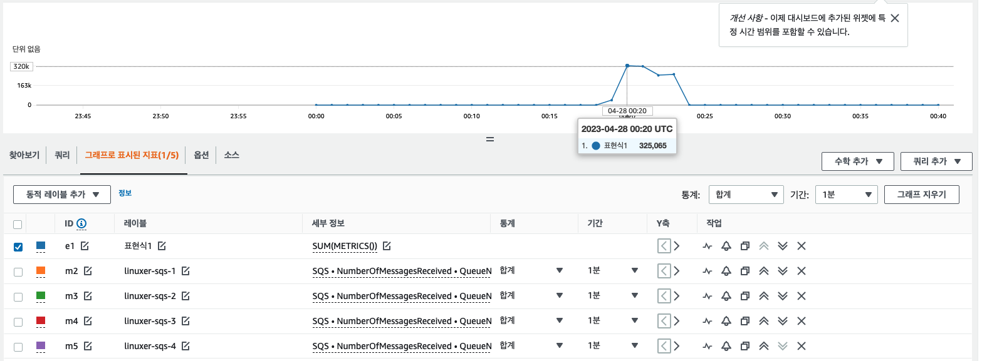Open the 옵션 tab
The height and width of the screenshot is (361, 982).
click(x=201, y=155)
